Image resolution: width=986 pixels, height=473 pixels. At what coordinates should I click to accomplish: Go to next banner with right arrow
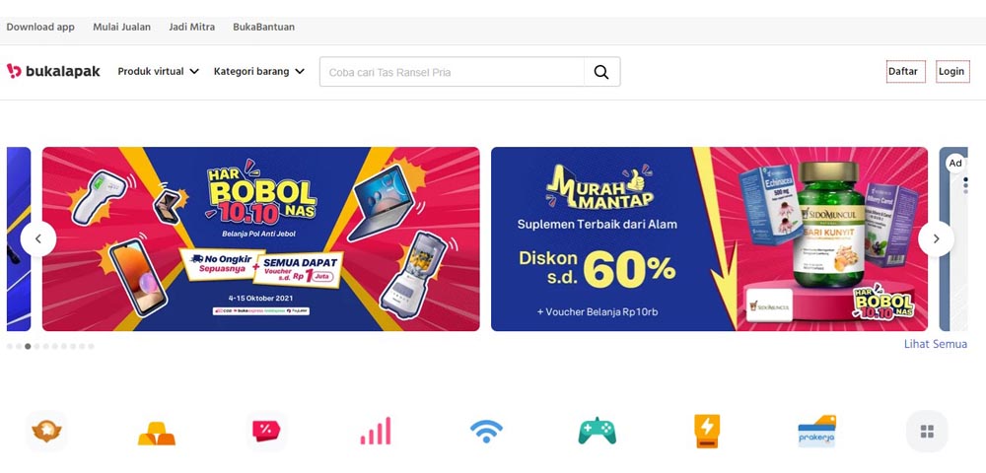click(x=936, y=238)
